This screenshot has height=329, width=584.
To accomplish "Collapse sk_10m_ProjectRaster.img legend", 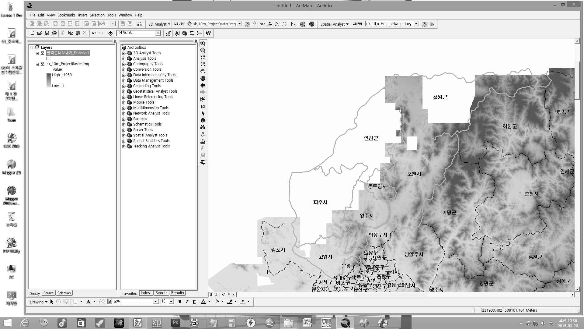I will pyautogui.click(x=37, y=64).
